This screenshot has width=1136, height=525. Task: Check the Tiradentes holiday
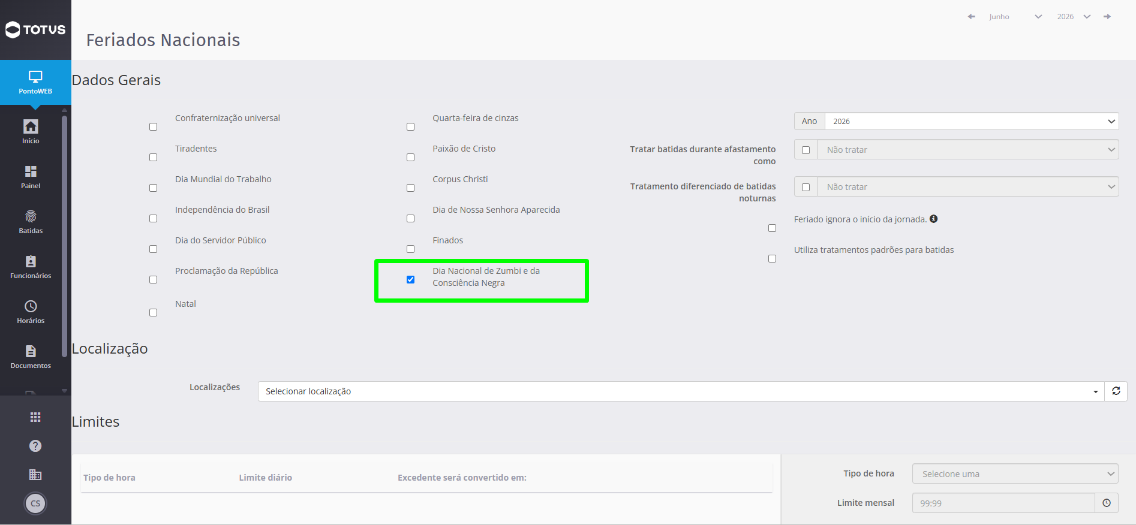click(154, 158)
